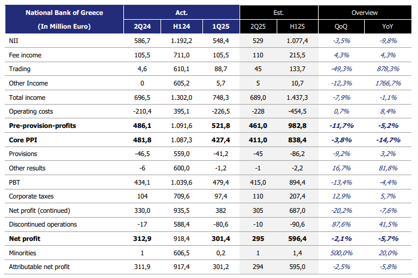Select the Total income H125 value 1.437,3
This screenshot has width=418, height=278.
[297, 97]
